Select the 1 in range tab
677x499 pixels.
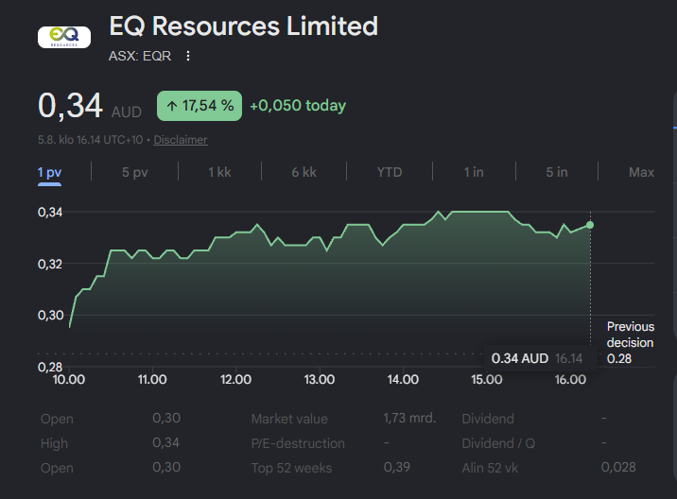click(x=474, y=172)
